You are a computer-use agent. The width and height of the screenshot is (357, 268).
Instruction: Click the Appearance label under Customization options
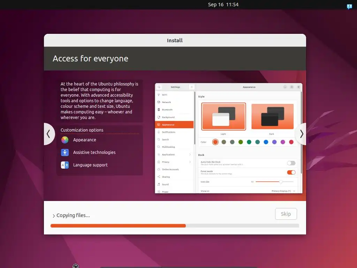point(84,140)
